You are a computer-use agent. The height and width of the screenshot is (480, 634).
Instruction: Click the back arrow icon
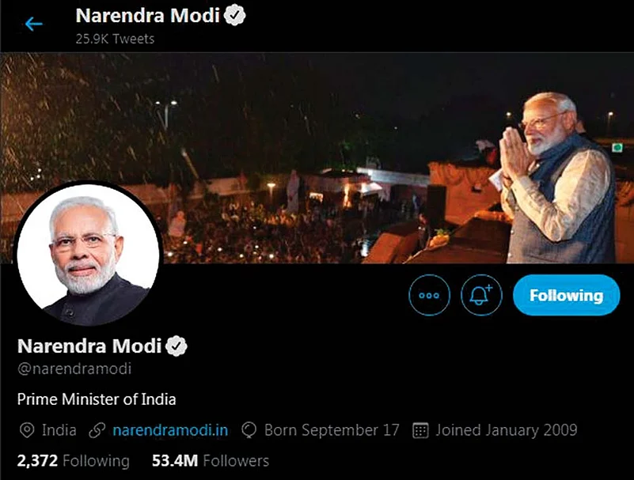(x=33, y=24)
